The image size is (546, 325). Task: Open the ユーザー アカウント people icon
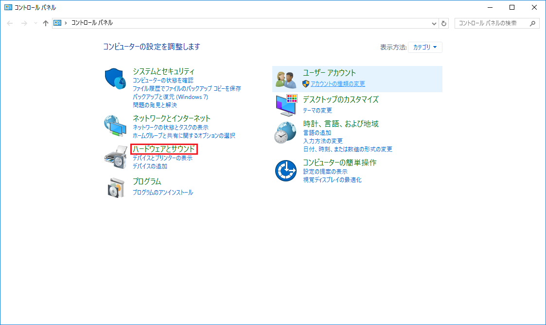(x=286, y=80)
